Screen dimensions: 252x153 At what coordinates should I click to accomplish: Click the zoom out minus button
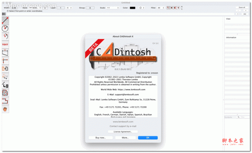(238, 11)
